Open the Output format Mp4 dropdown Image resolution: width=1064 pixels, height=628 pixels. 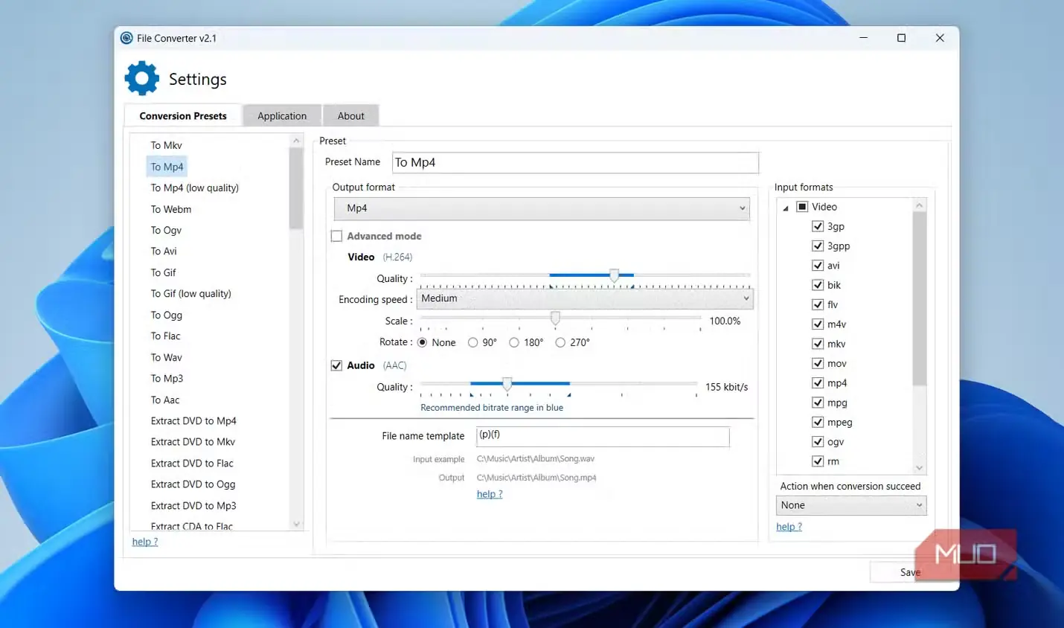pos(542,208)
